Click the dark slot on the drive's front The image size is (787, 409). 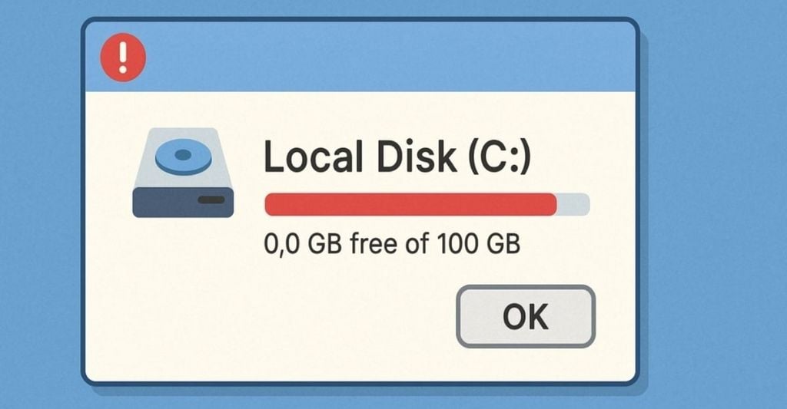pos(211,200)
